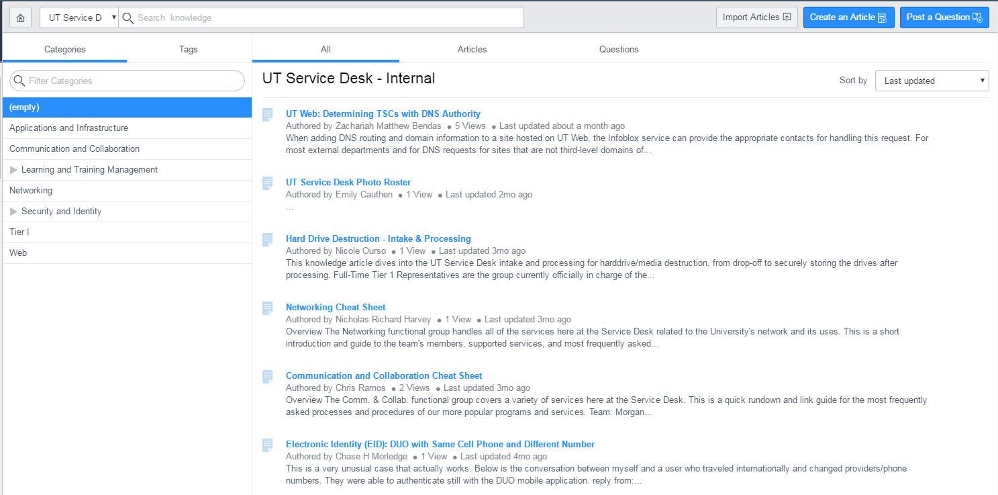Click document icon beside Communication and Collaboration Cheat Sheet
This screenshot has height=495, width=998.
coord(268,376)
